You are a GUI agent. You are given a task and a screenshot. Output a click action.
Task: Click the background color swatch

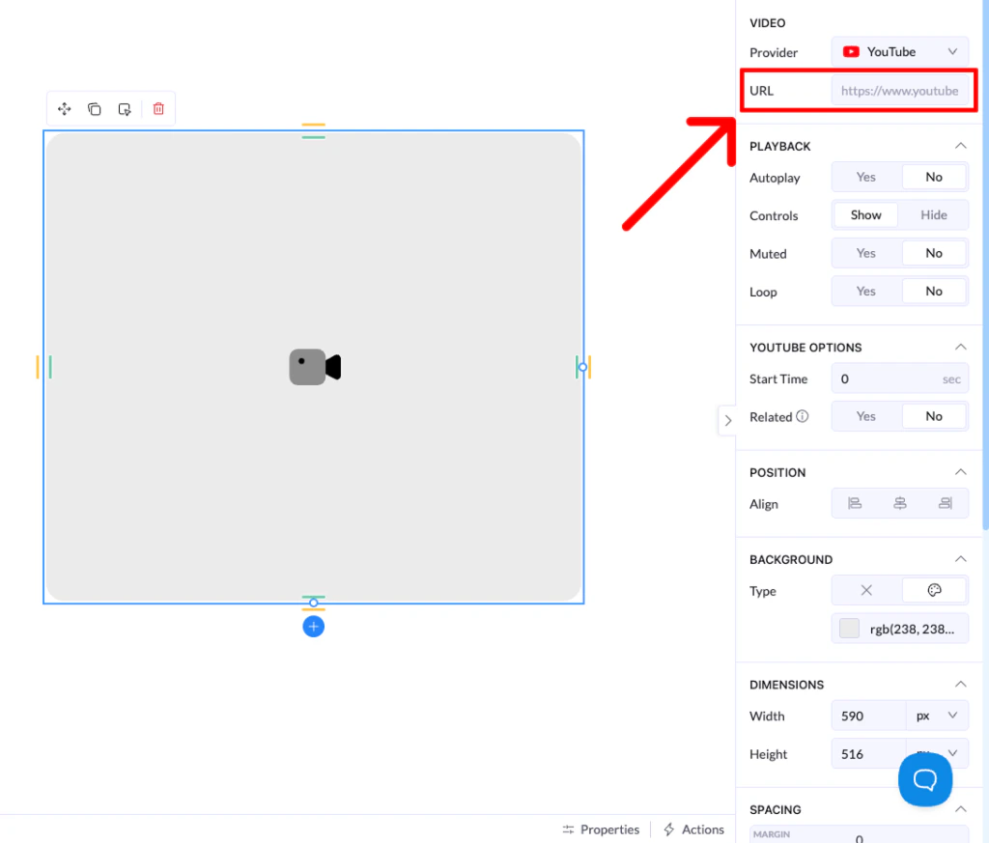pos(850,628)
